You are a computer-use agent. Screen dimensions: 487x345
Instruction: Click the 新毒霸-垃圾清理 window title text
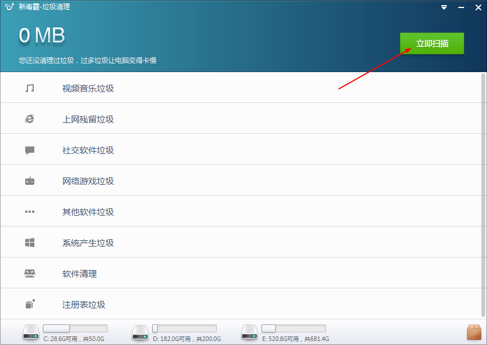pos(44,6)
